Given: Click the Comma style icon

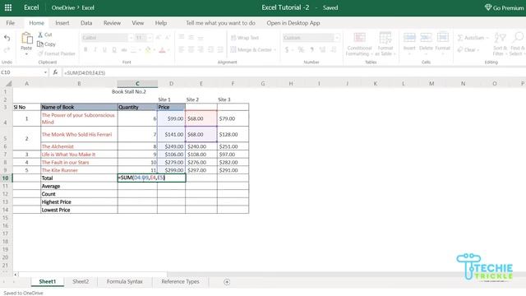Looking at the screenshot, I should coord(312,50).
